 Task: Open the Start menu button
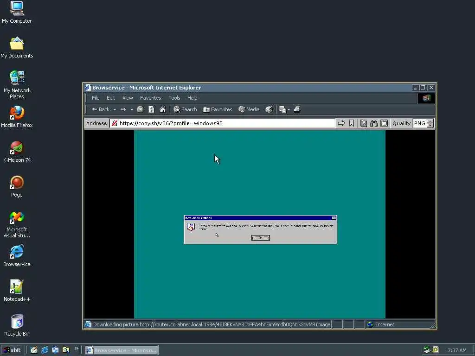[x=12, y=350]
